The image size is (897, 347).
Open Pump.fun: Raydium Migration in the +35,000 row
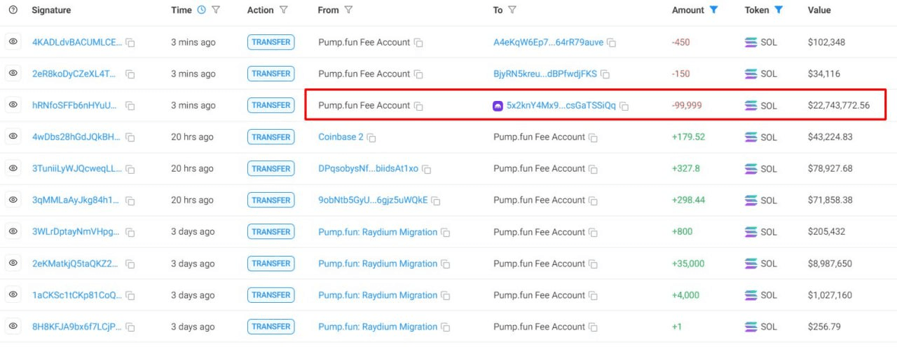point(378,264)
